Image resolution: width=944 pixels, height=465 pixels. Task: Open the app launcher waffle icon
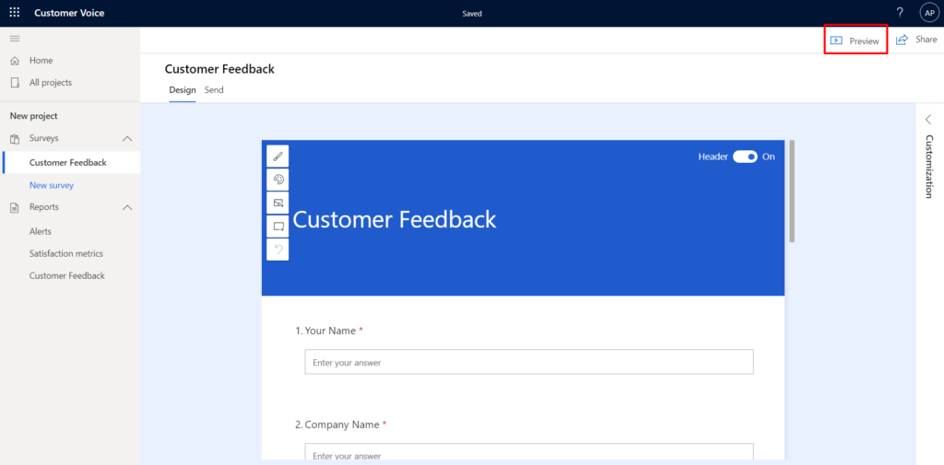(15, 13)
